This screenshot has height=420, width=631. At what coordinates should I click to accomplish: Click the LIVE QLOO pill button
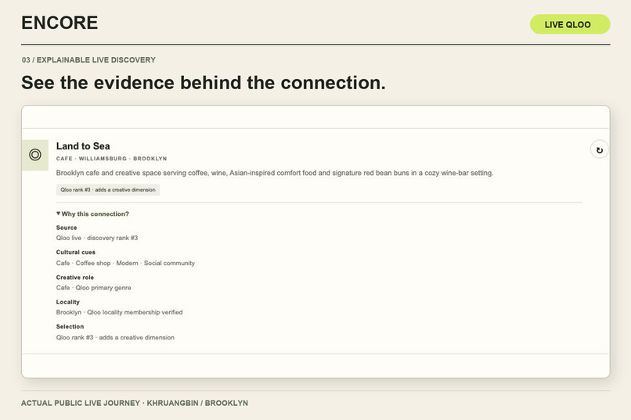570,24
